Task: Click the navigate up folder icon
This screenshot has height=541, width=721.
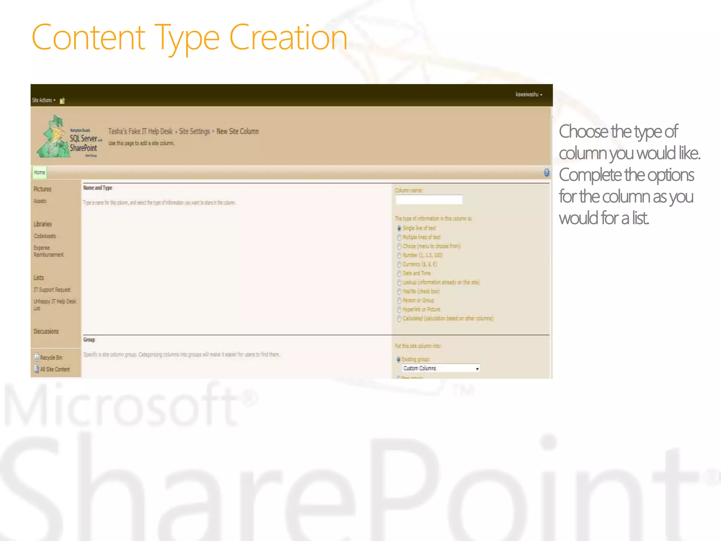Action: pyautogui.click(x=62, y=101)
